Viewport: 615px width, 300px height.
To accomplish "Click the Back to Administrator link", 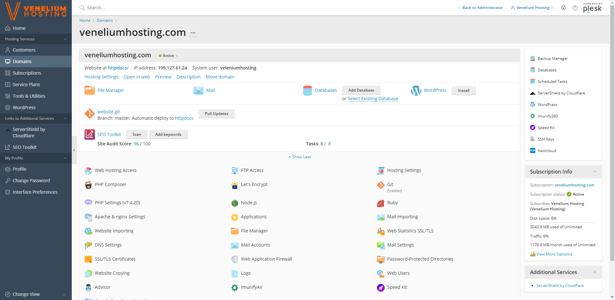I will [482, 8].
